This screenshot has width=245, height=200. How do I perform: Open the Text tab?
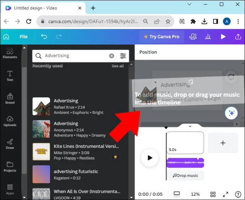point(10,76)
